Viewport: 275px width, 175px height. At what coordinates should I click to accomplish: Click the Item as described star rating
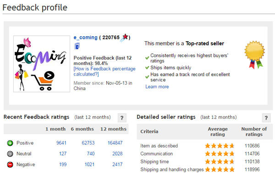(220, 146)
